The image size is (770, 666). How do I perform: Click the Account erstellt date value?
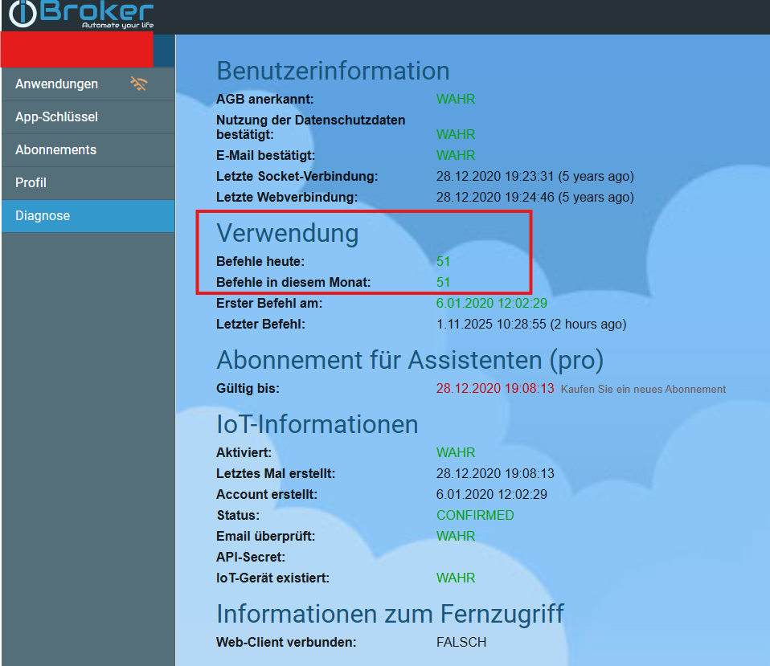click(492, 494)
